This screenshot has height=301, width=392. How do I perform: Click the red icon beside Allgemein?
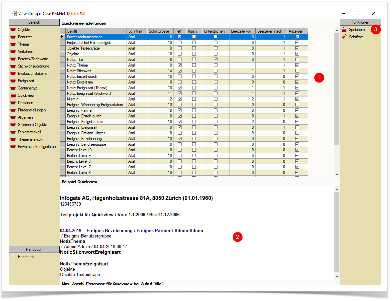pos(13,117)
